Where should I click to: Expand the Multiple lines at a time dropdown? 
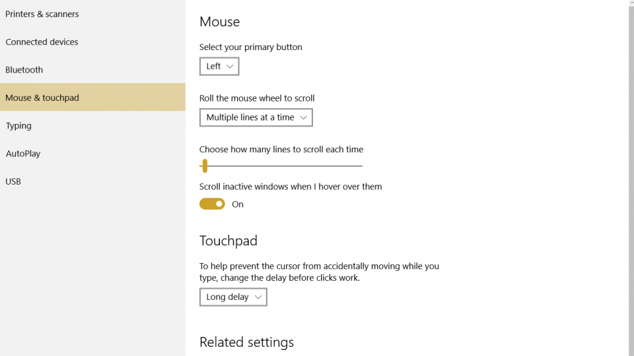point(256,117)
